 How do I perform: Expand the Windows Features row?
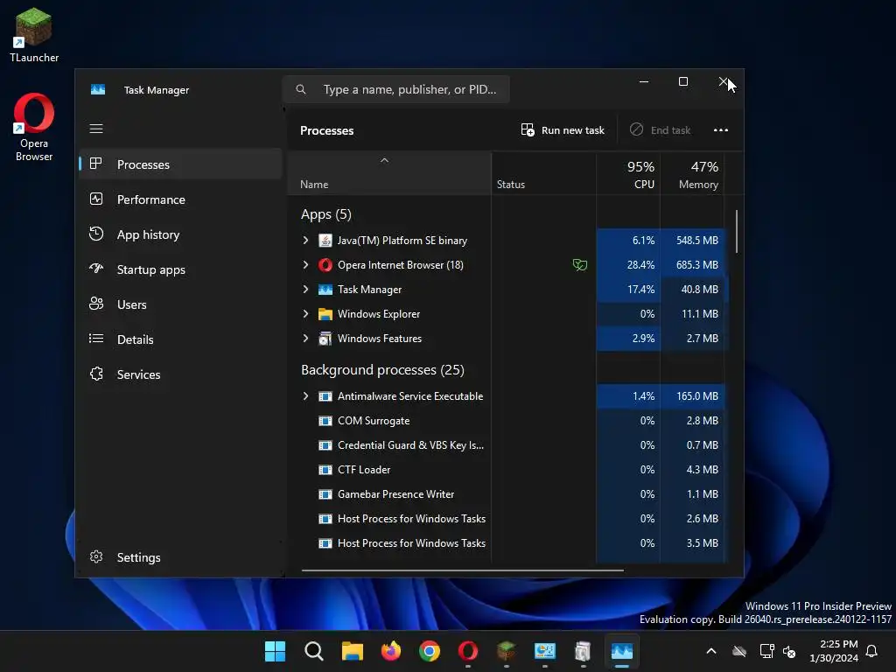point(305,339)
